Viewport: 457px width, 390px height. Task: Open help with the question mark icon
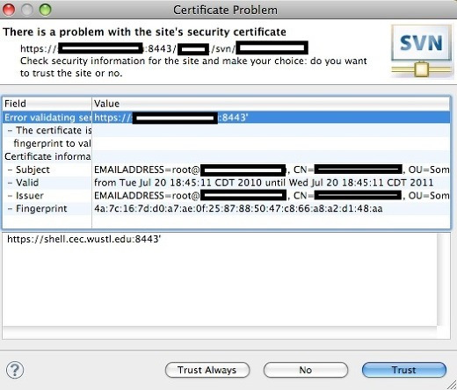[15, 370]
